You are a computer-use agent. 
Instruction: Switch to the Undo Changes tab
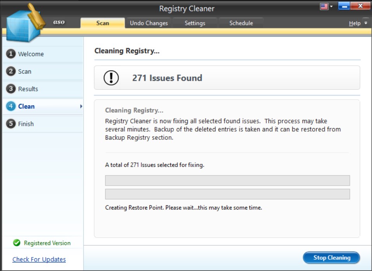pyautogui.click(x=149, y=23)
